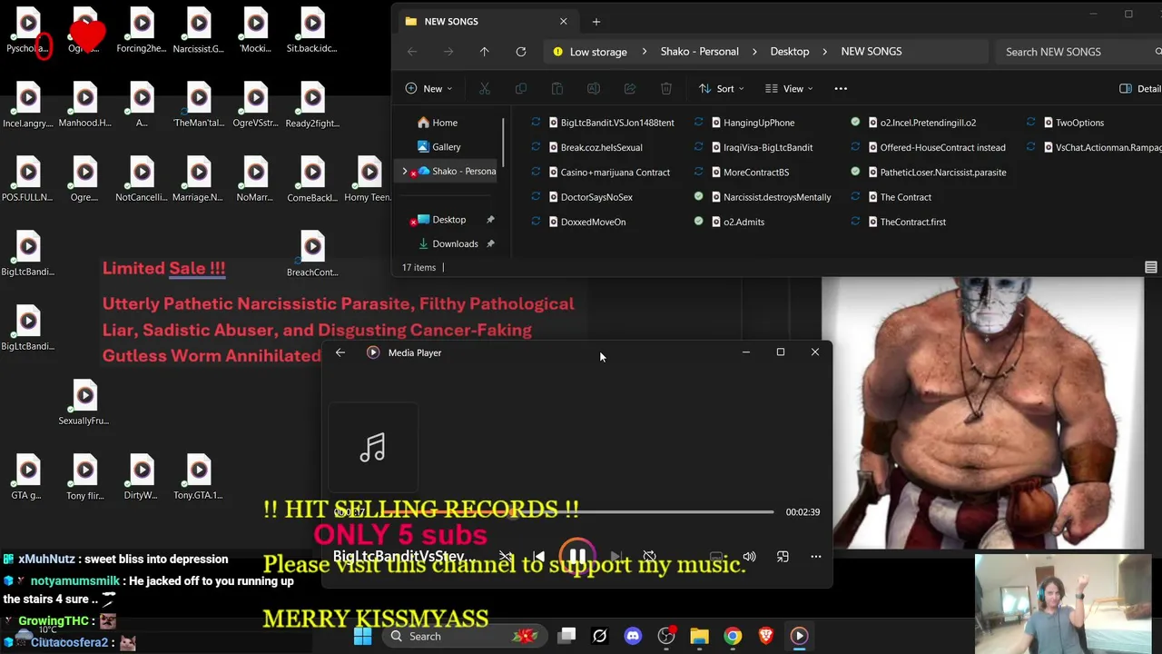Click the Rename toolbar icon

pyautogui.click(x=593, y=88)
